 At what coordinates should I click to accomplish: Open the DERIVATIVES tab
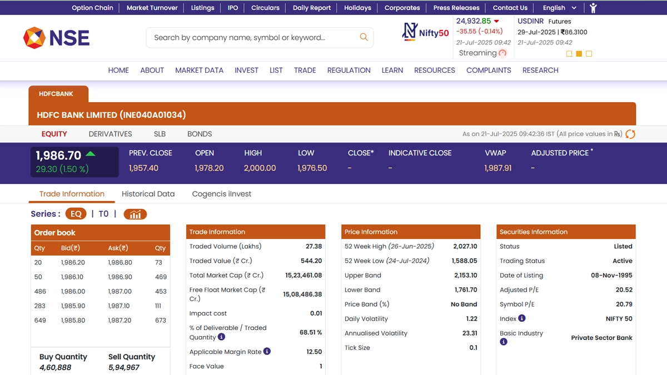pos(110,134)
